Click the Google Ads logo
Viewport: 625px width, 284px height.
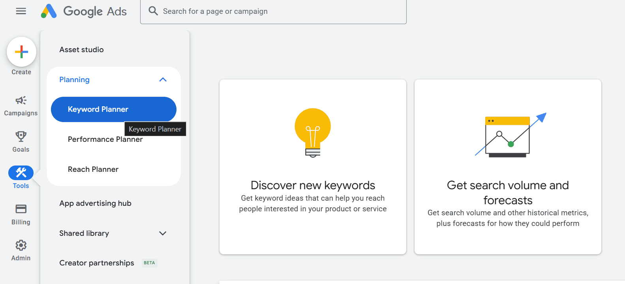(x=83, y=11)
